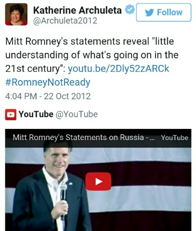This screenshot has height=231, width=196.
Task: Click the @Archuleta2012 handle
Action: (x=65, y=21)
